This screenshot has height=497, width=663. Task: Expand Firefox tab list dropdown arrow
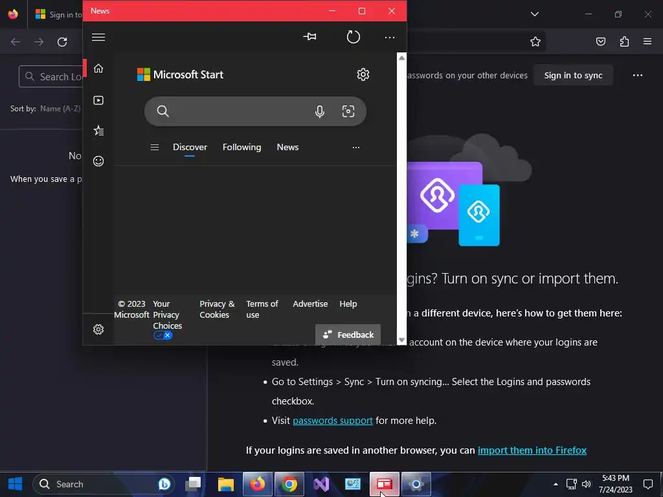[x=534, y=14]
